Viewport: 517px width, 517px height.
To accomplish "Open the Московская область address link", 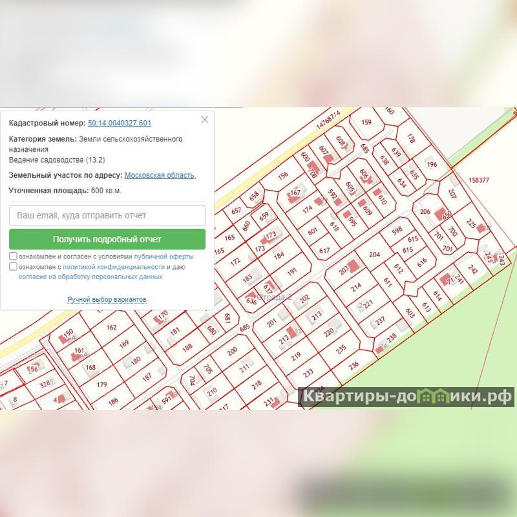I will 160,175.
